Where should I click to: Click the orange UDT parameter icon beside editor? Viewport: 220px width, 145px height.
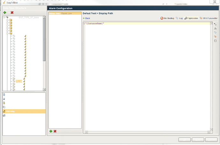(x=215, y=37)
